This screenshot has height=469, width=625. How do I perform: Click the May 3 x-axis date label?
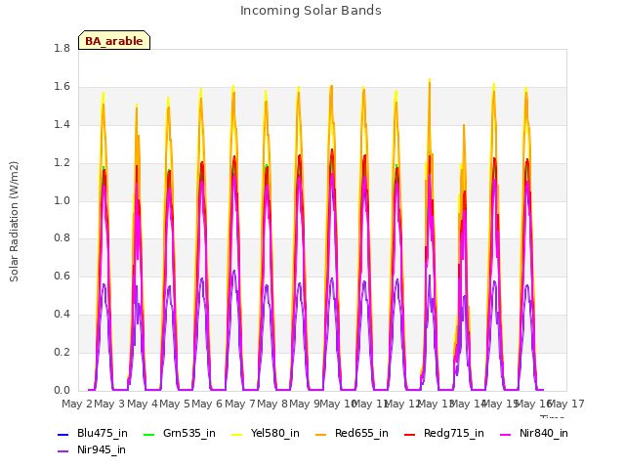click(109, 405)
